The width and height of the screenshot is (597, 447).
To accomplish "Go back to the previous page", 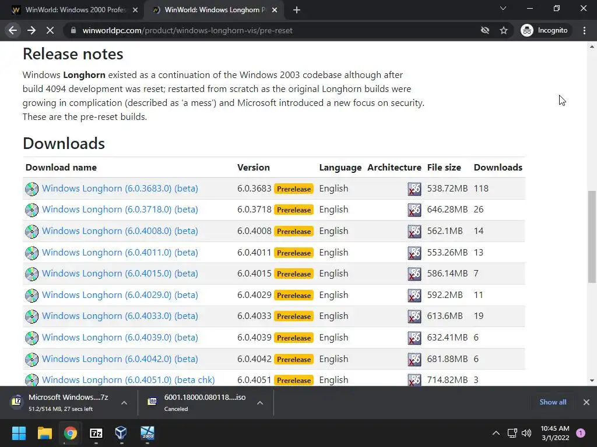I will coord(13,30).
